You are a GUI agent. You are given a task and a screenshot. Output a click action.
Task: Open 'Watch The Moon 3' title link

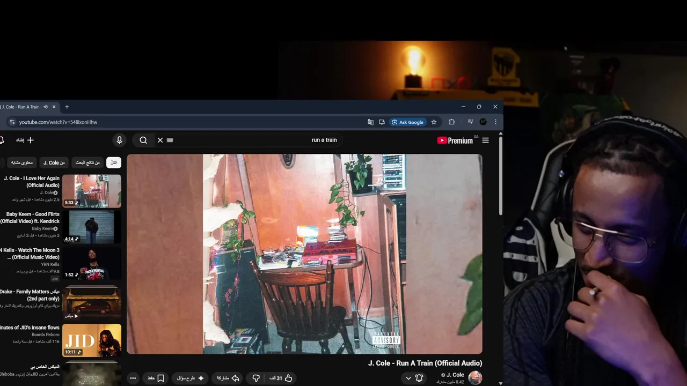tap(30, 254)
